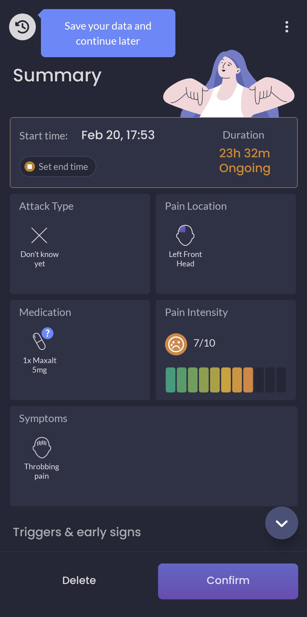
Task: Click the sad face intensity icon
Action: [176, 344]
